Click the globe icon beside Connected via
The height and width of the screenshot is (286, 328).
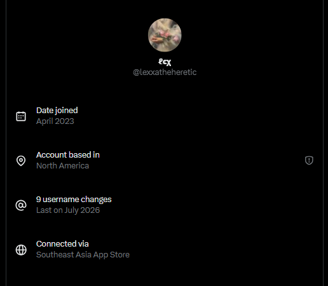(x=21, y=250)
